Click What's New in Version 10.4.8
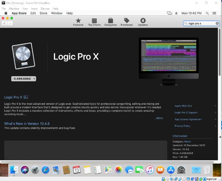 27,124
